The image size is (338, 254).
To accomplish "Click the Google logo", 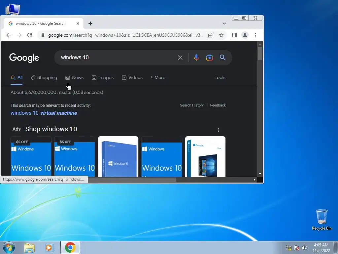I will pos(24,58).
